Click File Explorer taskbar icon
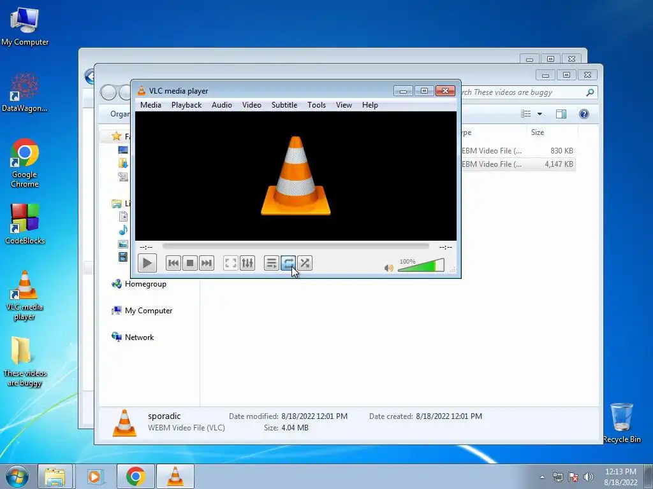Image resolution: width=653 pixels, height=489 pixels. pyautogui.click(x=55, y=476)
